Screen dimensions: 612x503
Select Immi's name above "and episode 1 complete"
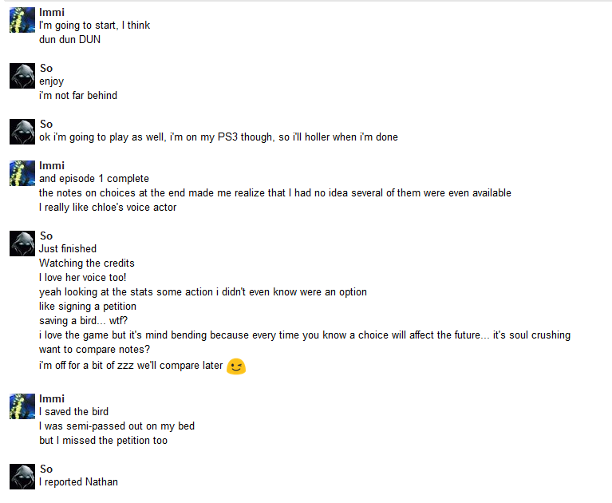[52, 165]
